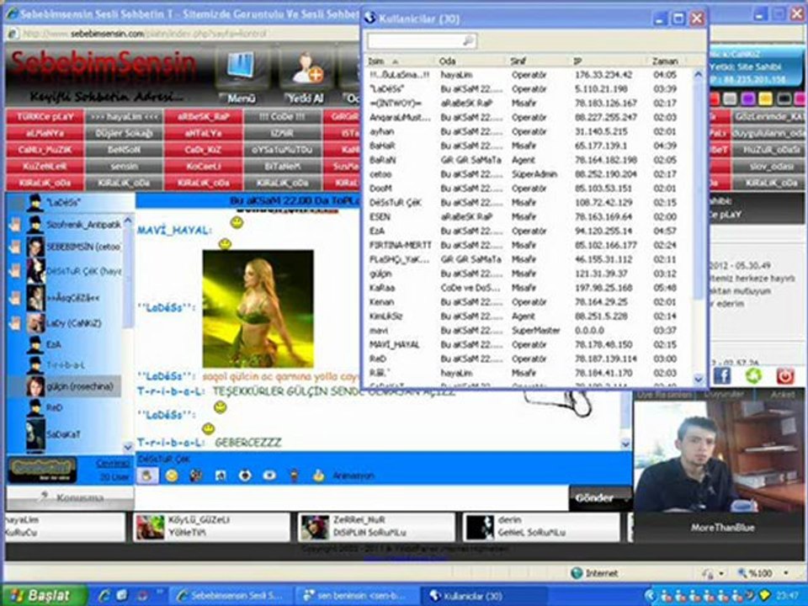Join the !!! CoDe !!! room
Viewport: 808px width, 606px height.
point(283,116)
